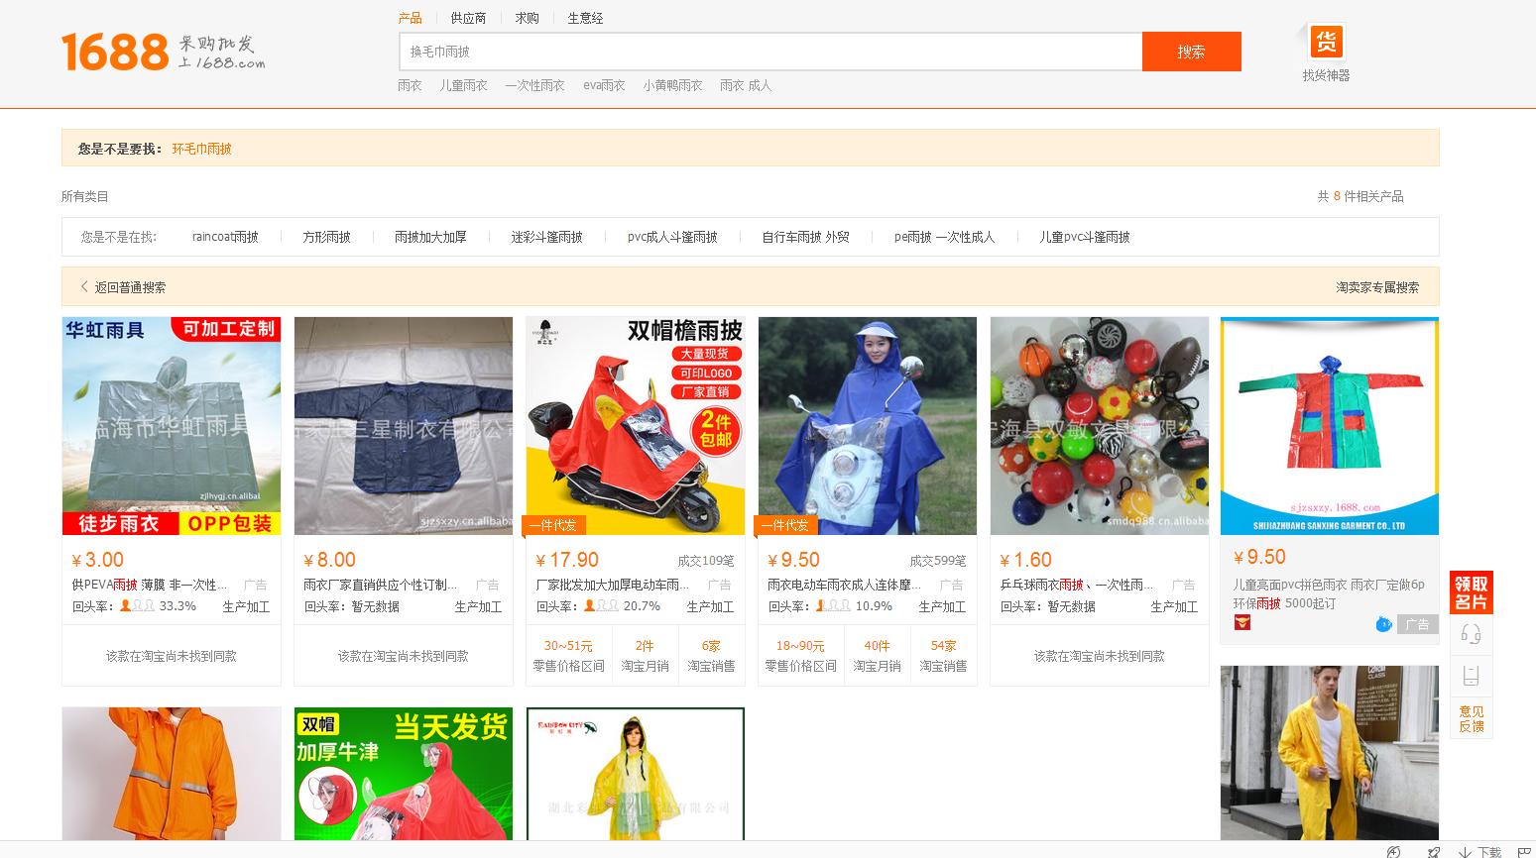
Task: Click the flag icon at bottom right
Action: point(1523,852)
